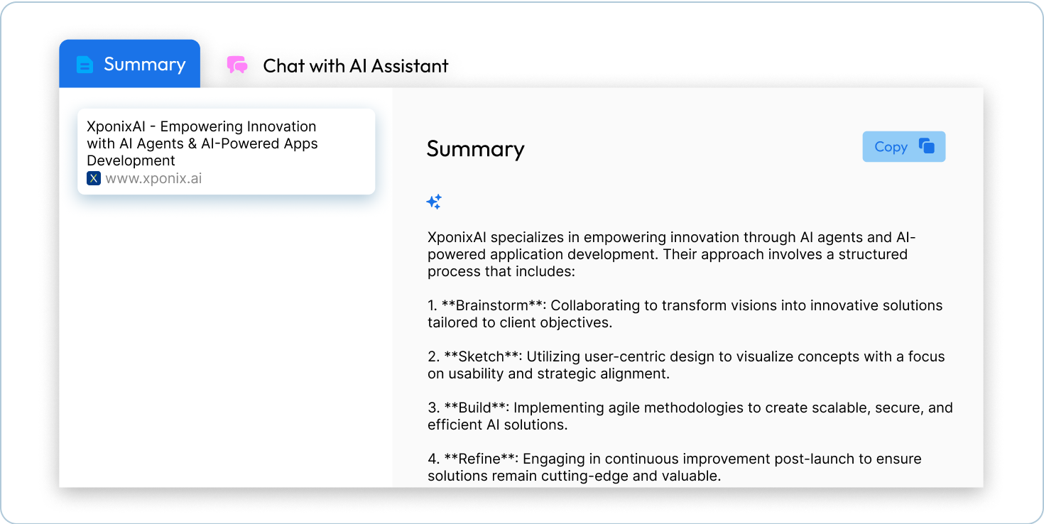Click the 'process that includes:' line
Screen dimensions: 1044x524
501,271
